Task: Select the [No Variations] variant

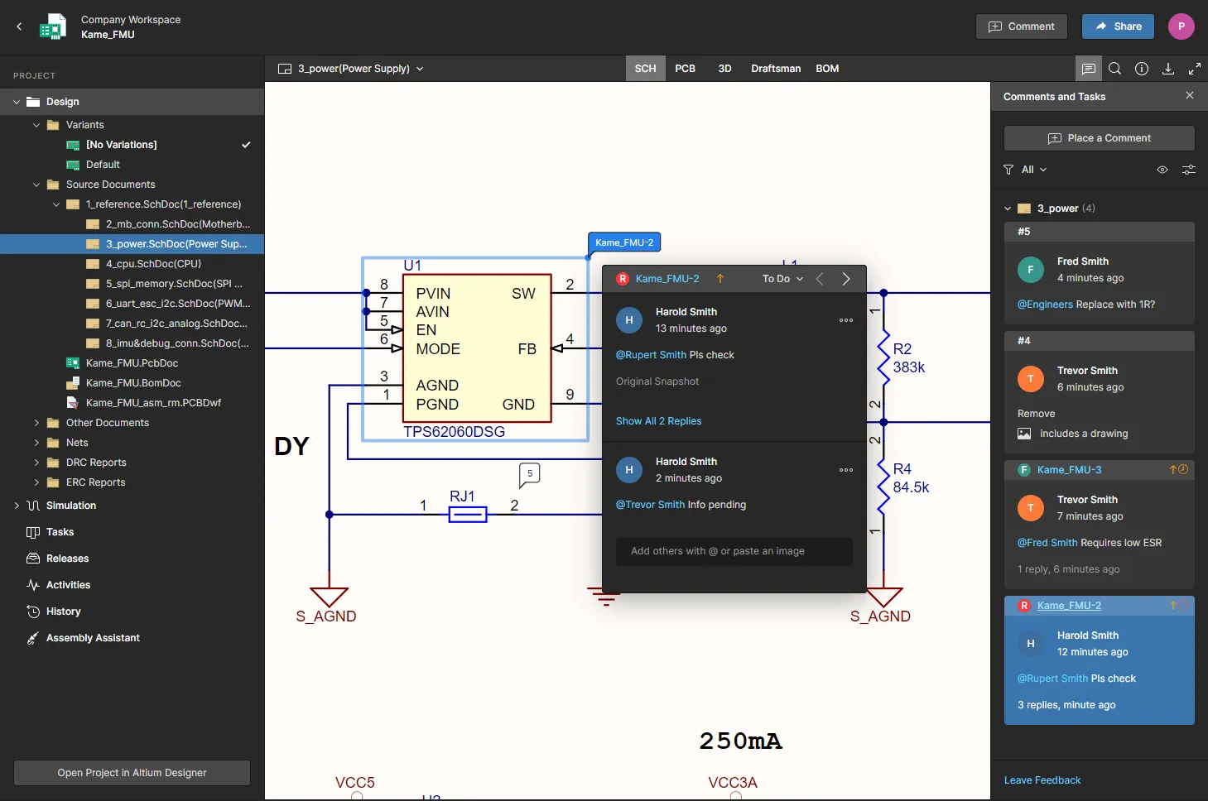Action: coord(122,145)
